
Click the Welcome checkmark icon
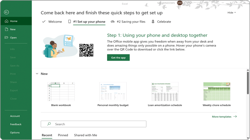(44, 22)
